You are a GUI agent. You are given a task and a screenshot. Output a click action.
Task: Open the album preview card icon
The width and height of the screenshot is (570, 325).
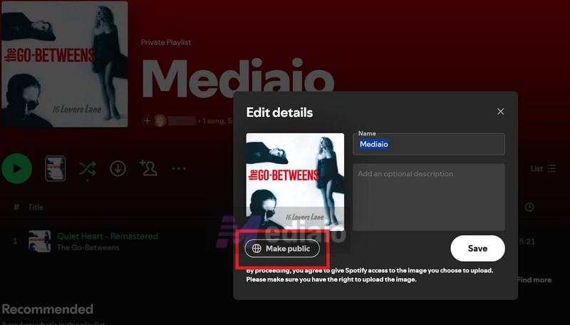[56, 168]
